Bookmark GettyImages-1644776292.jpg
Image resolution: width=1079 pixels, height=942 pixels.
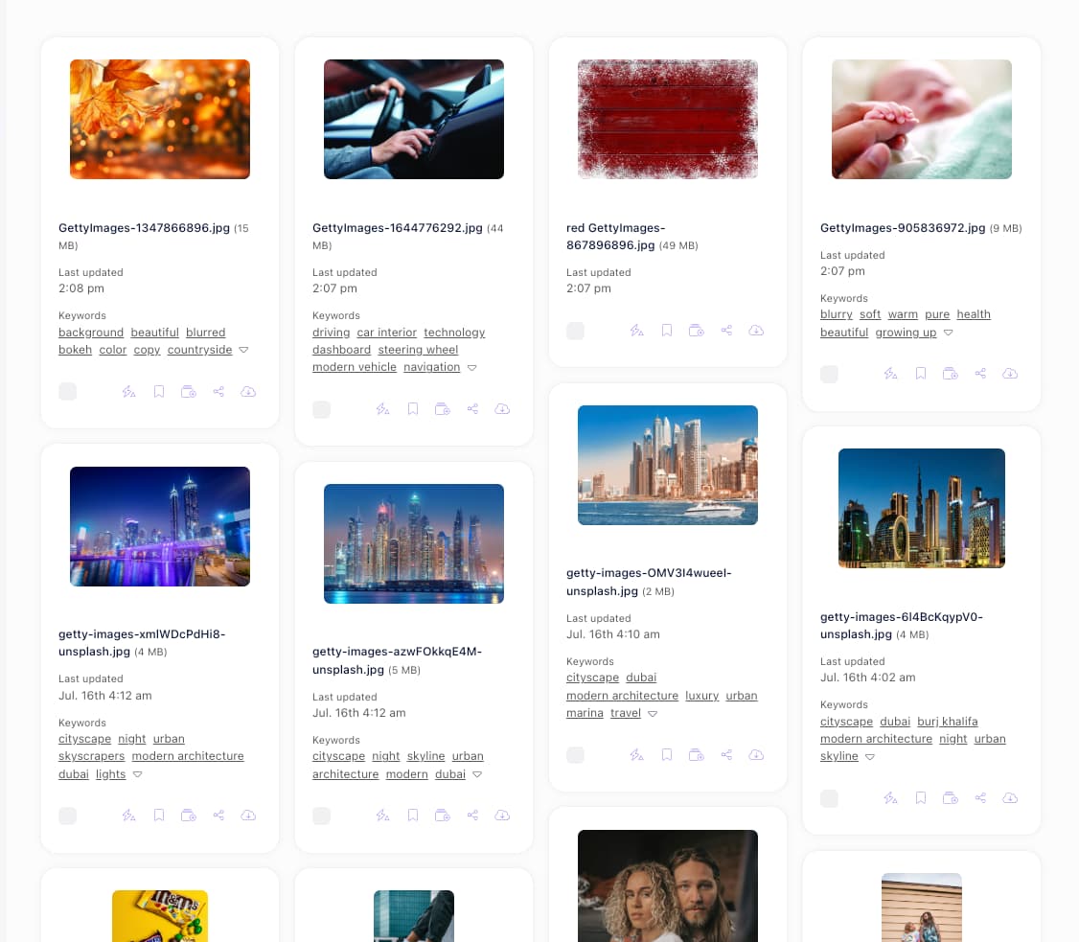(413, 409)
